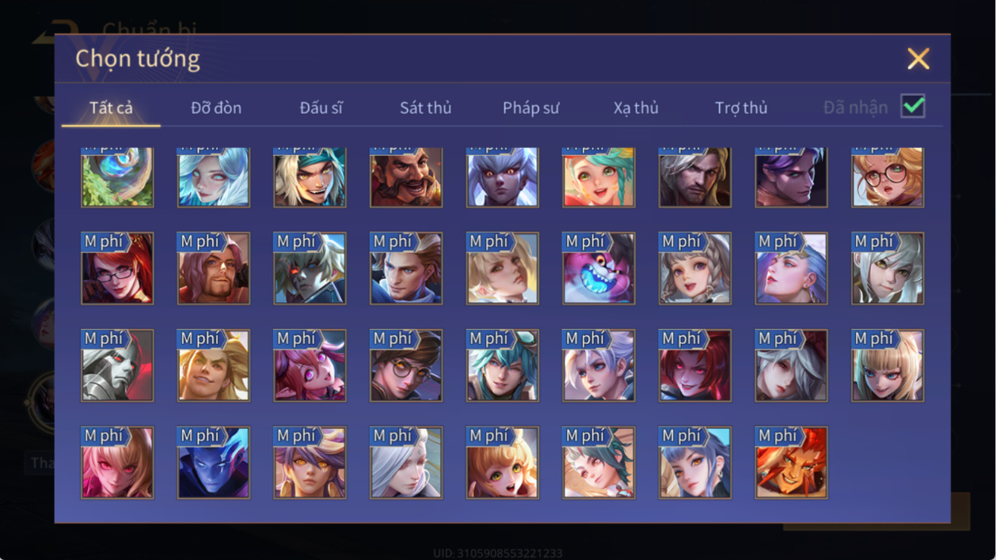Choose the mustached man with goggles hero
Screen dimensions: 996x560
406,177
